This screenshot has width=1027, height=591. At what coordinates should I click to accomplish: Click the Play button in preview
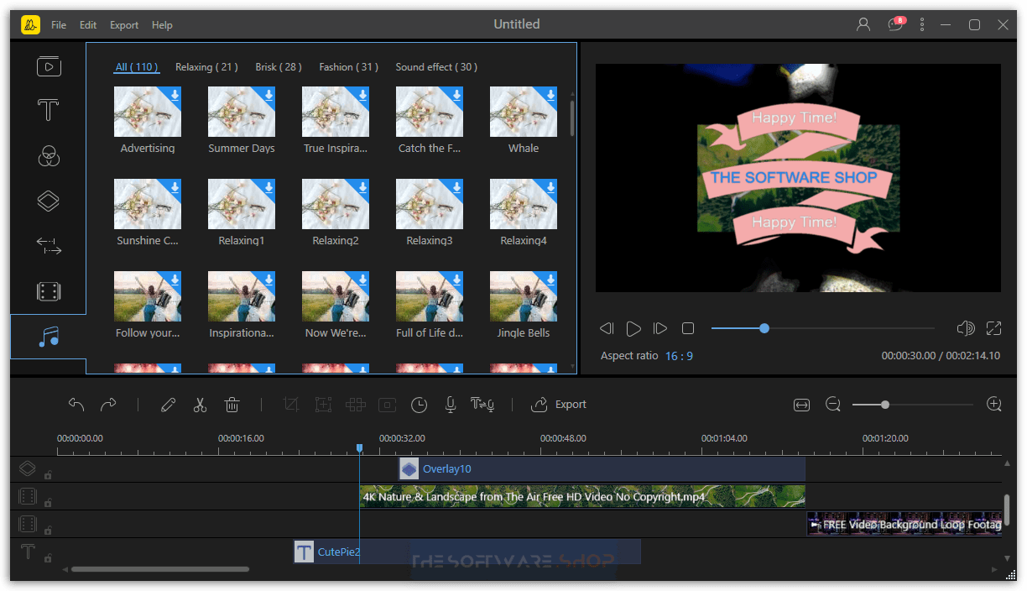(633, 328)
